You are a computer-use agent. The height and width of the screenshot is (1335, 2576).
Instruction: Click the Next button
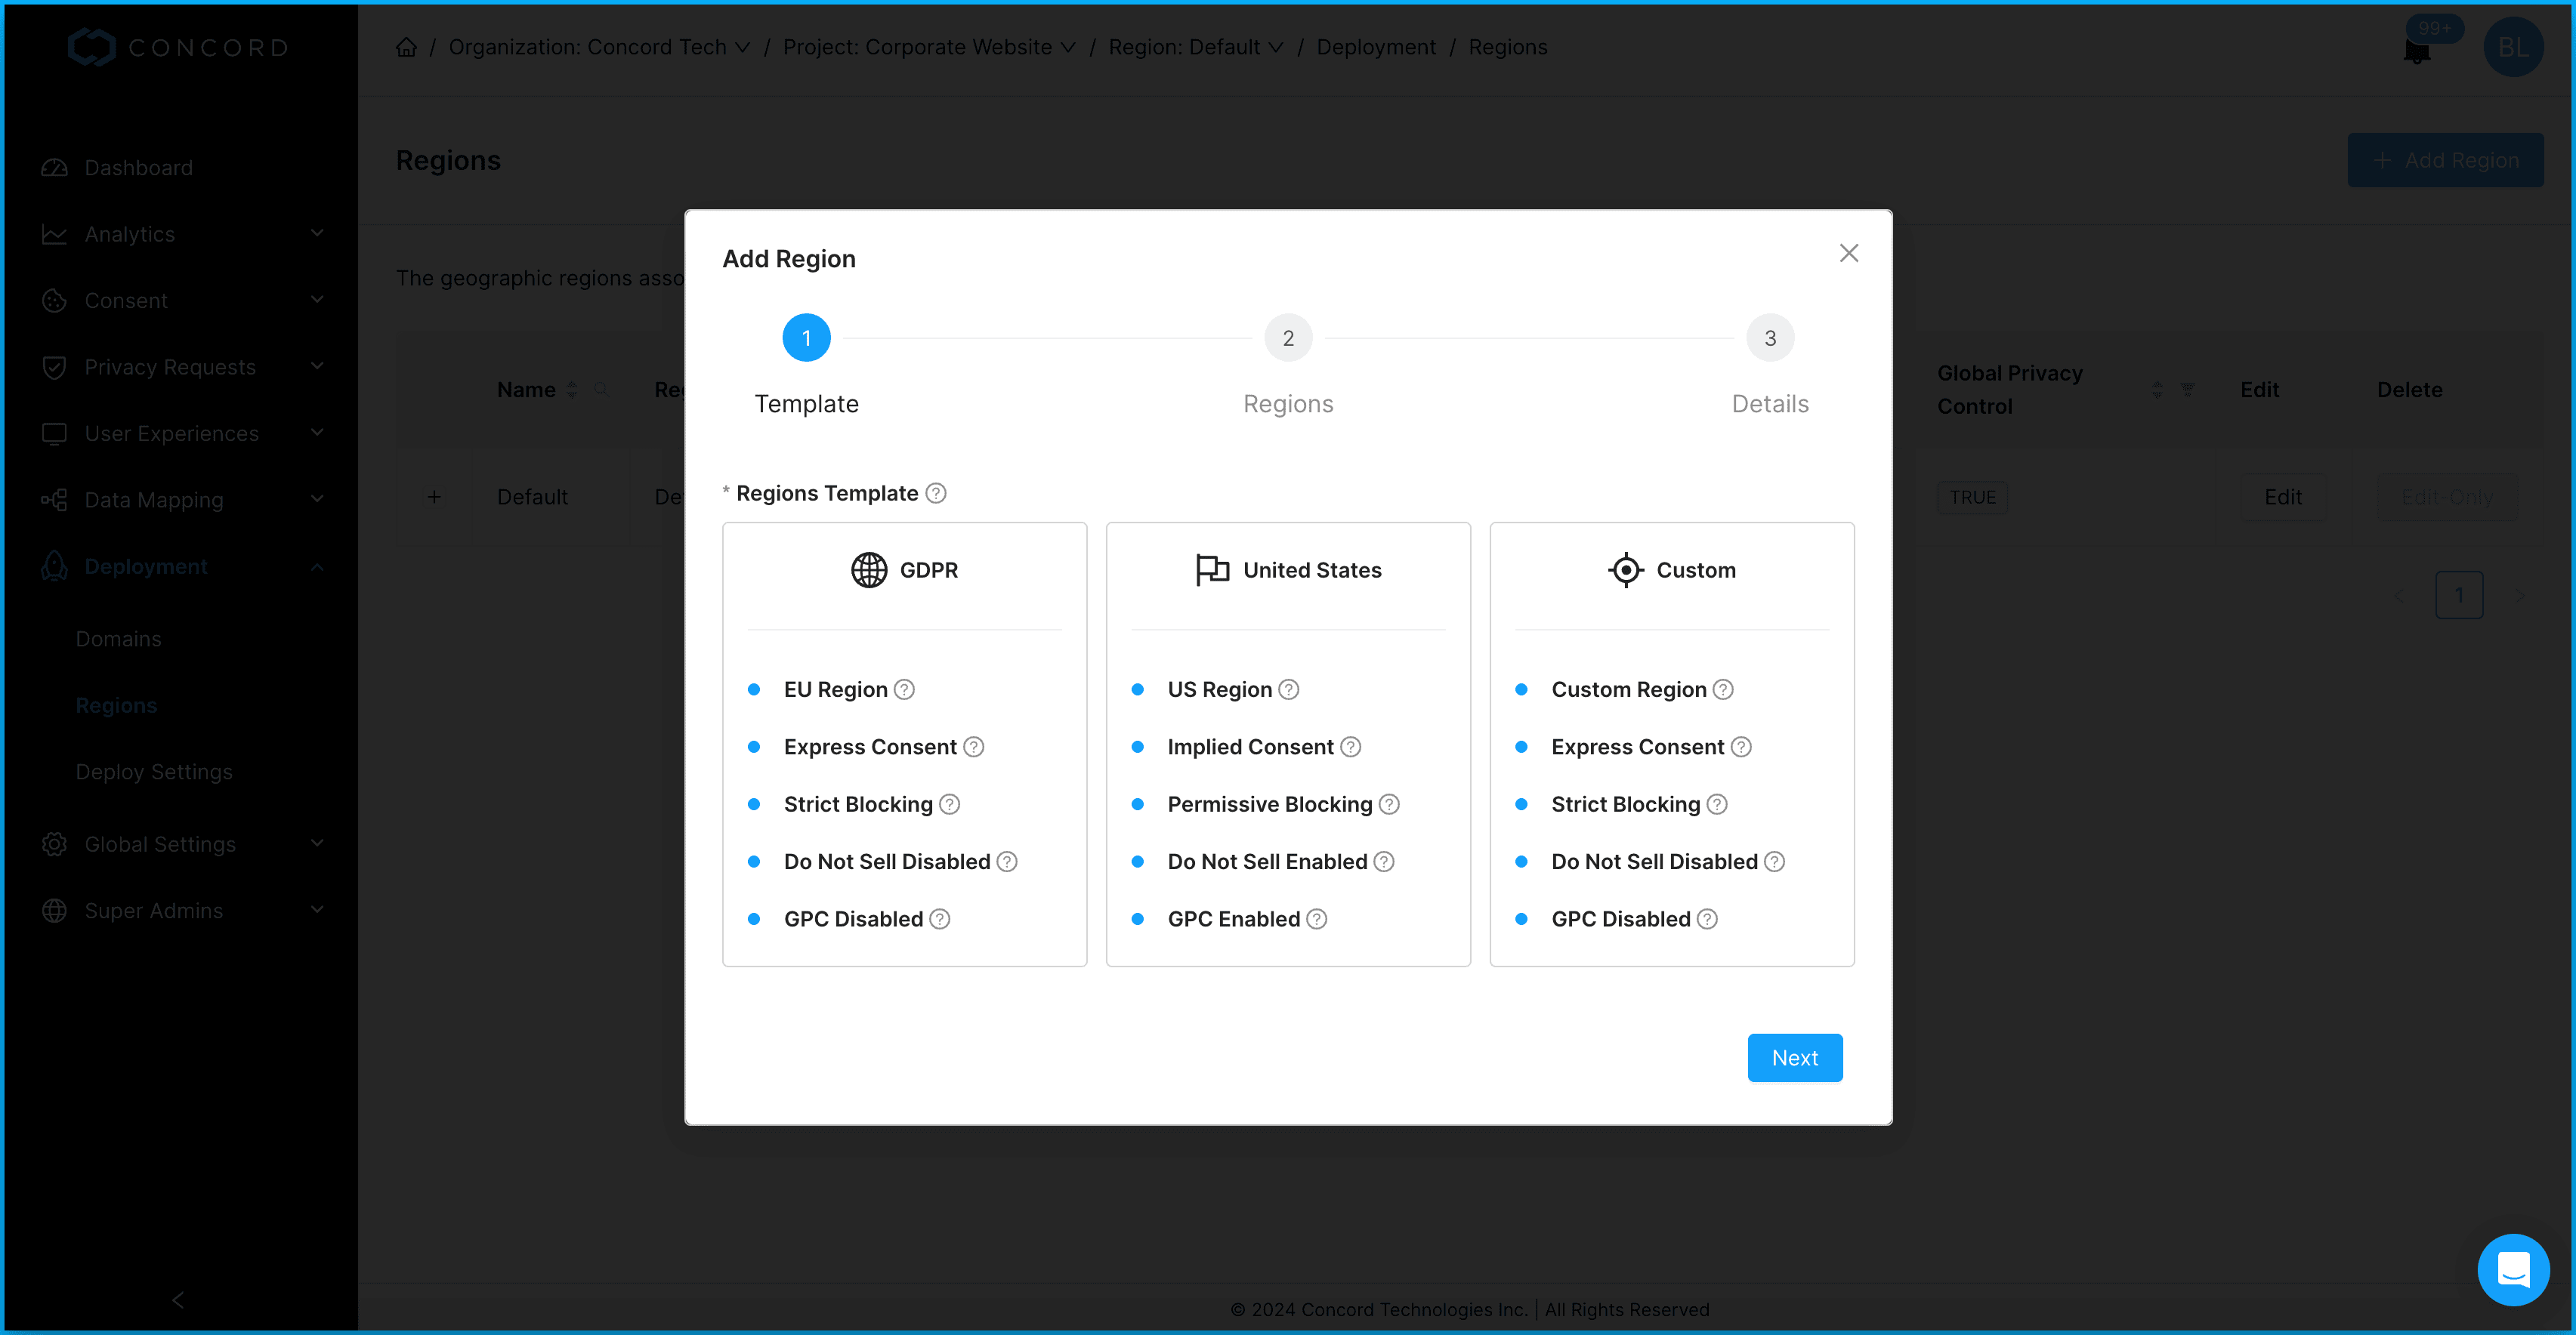(x=1794, y=1057)
